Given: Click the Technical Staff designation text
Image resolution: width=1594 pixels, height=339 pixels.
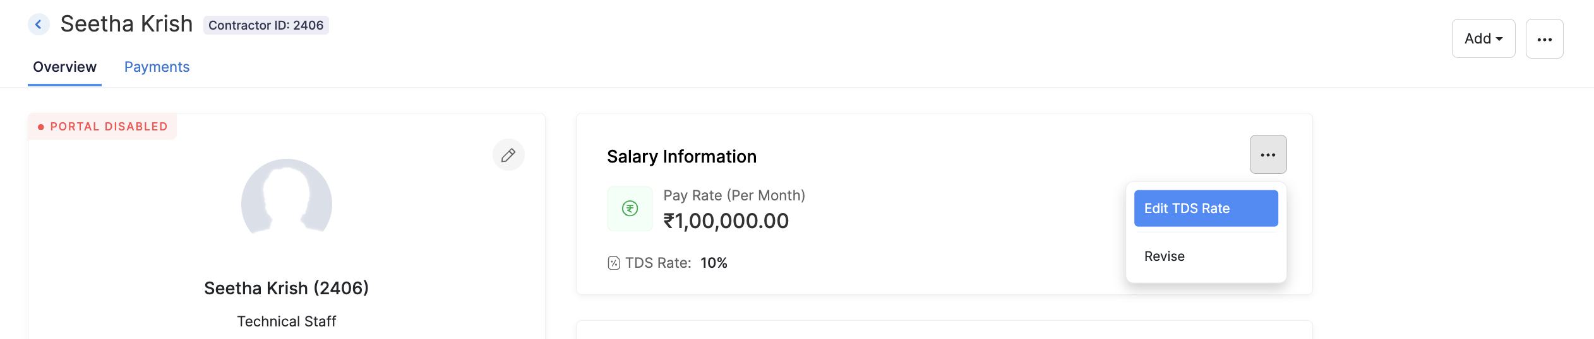Looking at the screenshot, I should (286, 321).
